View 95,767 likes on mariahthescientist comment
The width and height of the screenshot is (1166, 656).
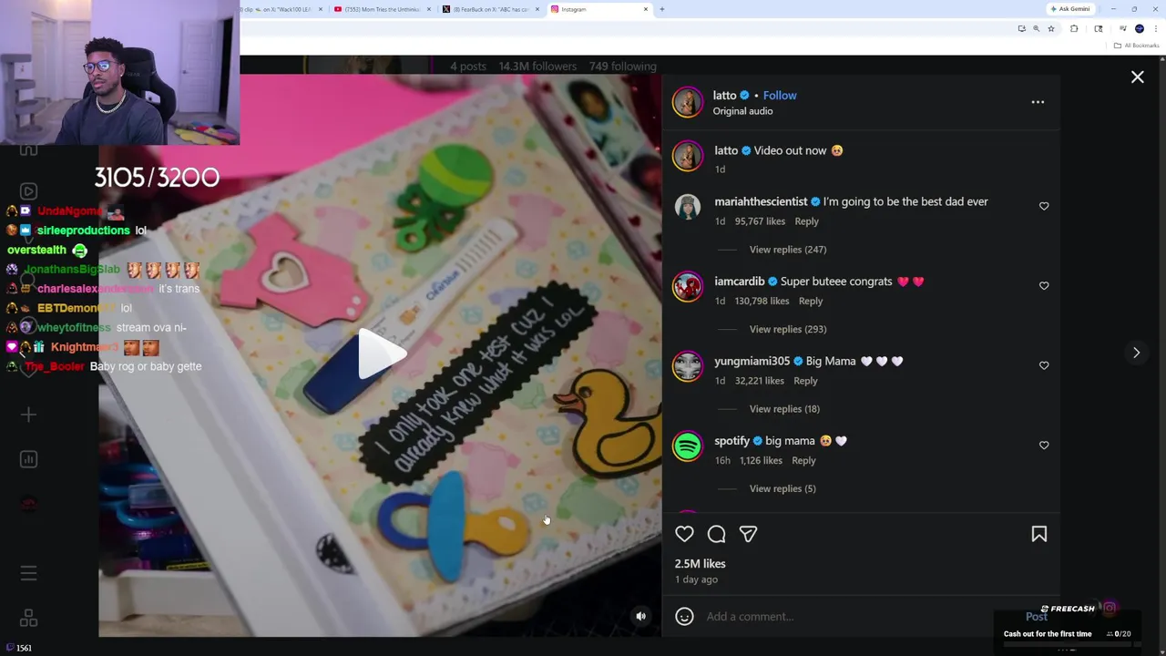coord(760,221)
